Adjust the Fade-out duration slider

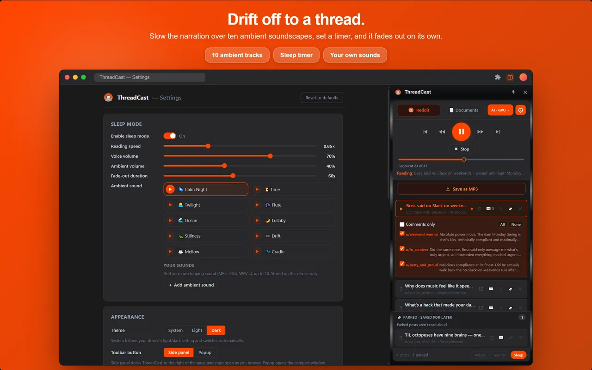click(x=240, y=176)
